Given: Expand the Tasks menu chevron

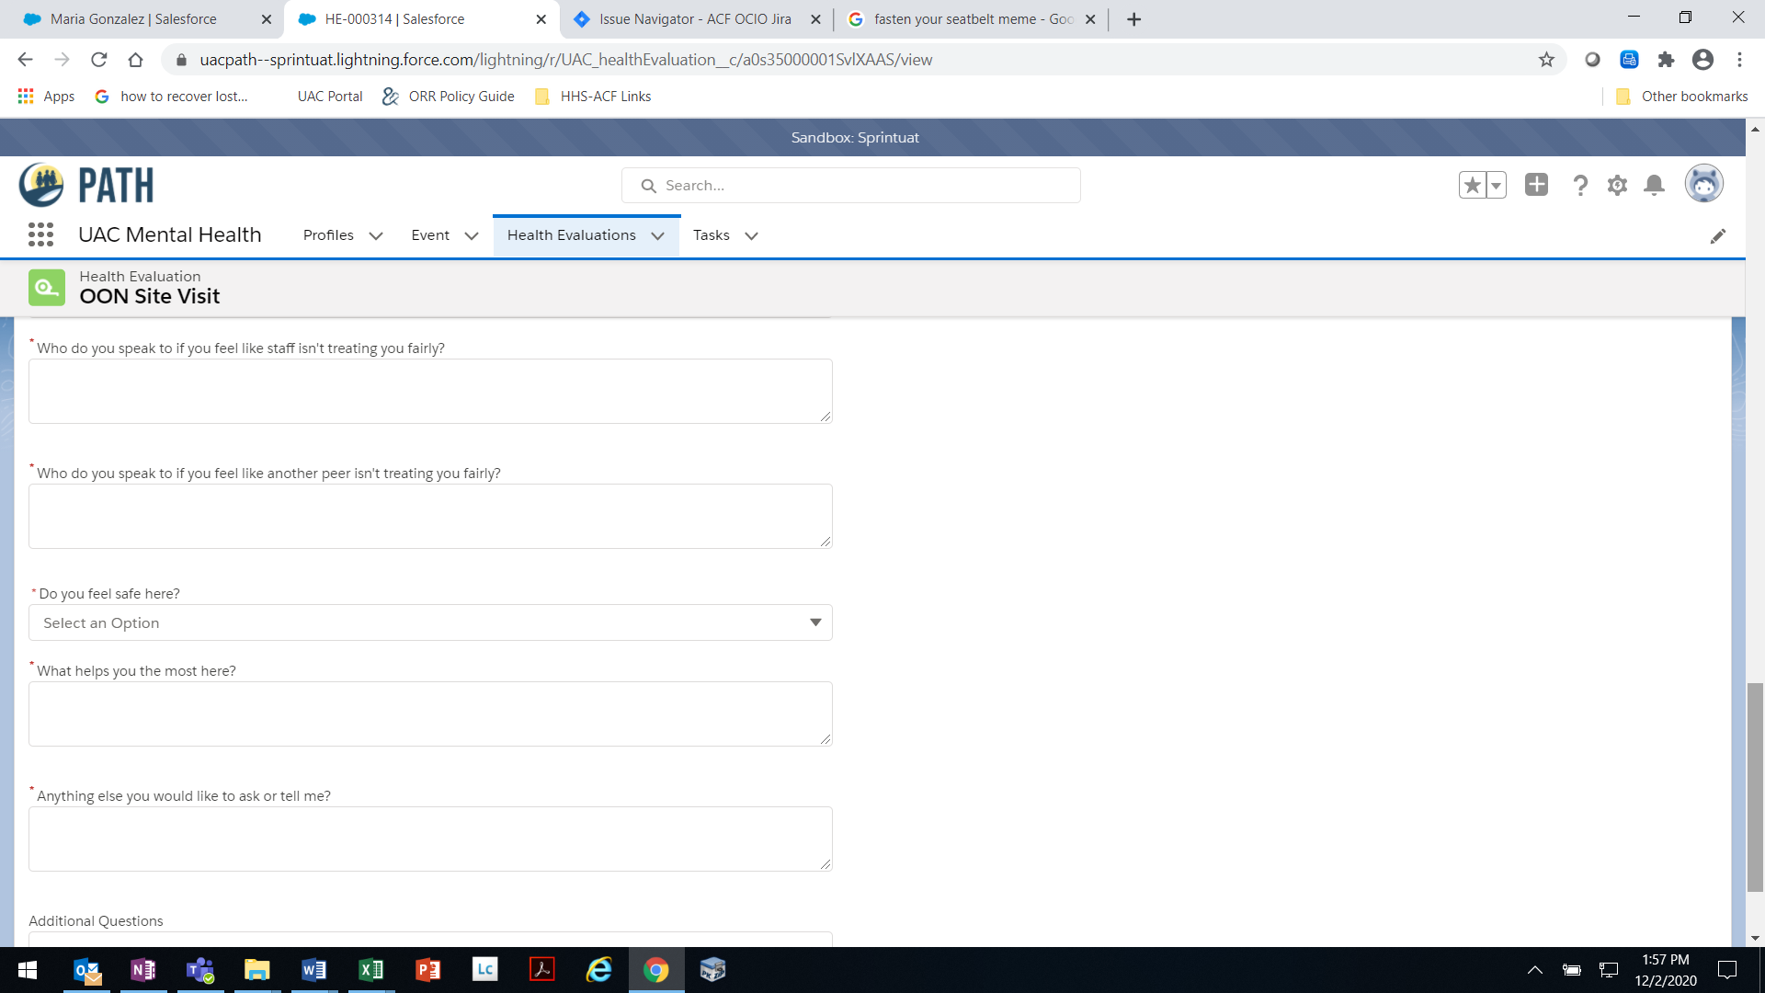Looking at the screenshot, I should click(751, 236).
